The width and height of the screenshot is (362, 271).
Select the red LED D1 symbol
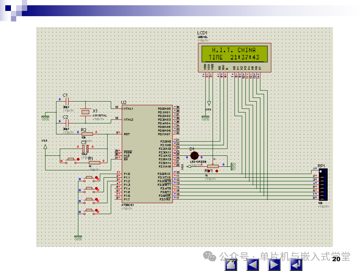click(195, 156)
